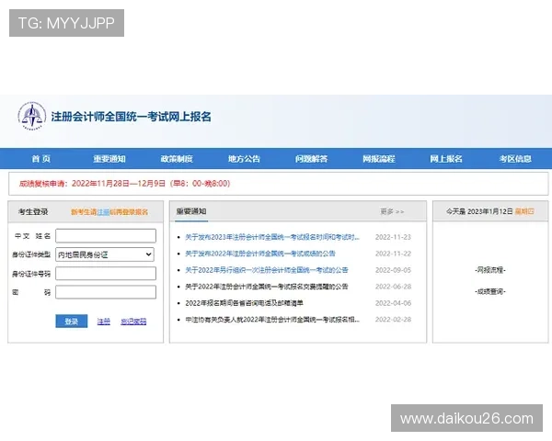
Task: Open the 重要通知 navigation menu
Action: pyautogui.click(x=109, y=159)
